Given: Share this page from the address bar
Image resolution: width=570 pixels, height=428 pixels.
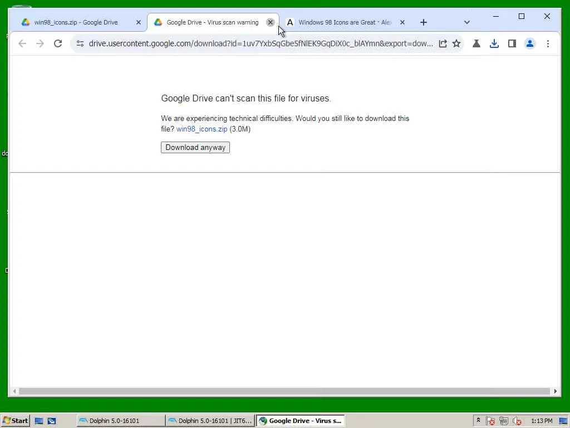Looking at the screenshot, I should click(x=443, y=43).
